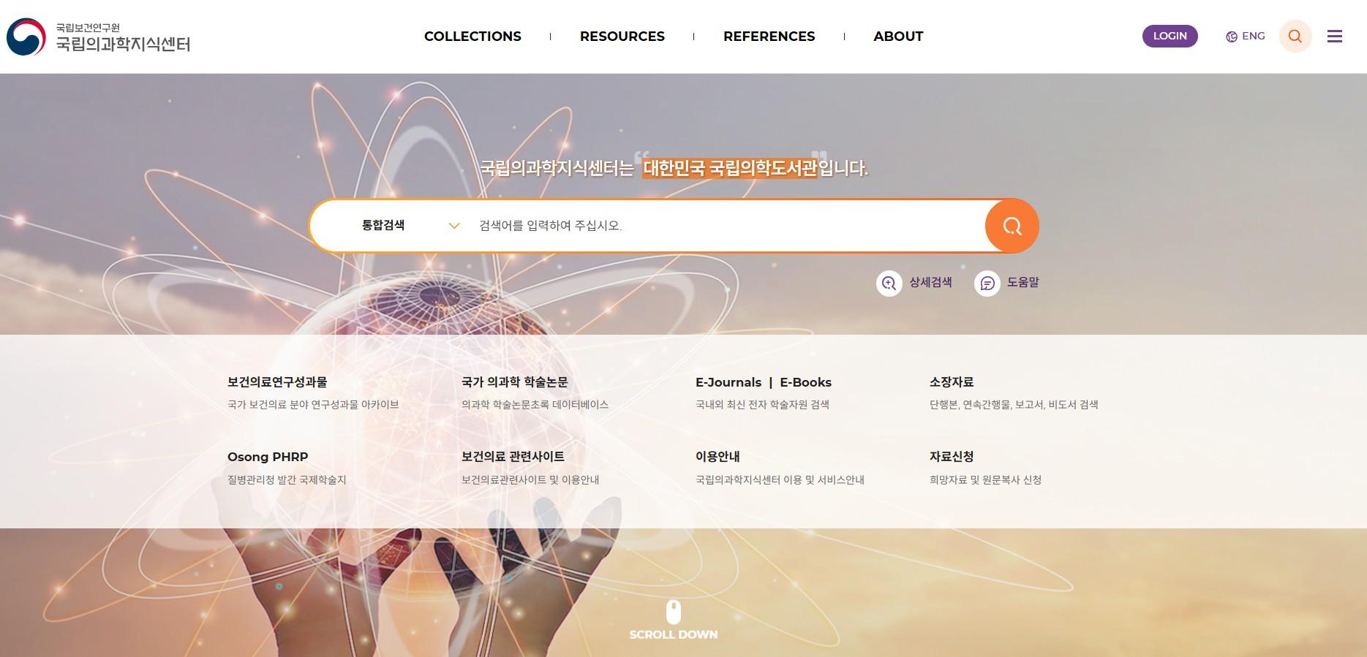
Task: Click the highlighted '대한민국 국립의학도서관' text
Action: pyautogui.click(x=730, y=168)
